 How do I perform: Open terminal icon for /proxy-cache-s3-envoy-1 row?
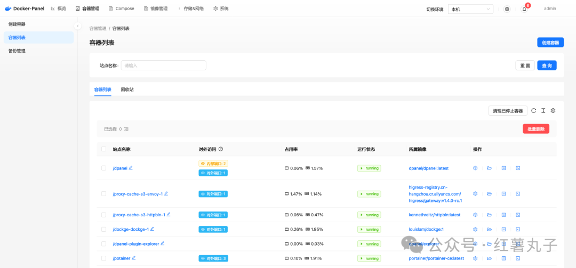pyautogui.click(x=518, y=193)
